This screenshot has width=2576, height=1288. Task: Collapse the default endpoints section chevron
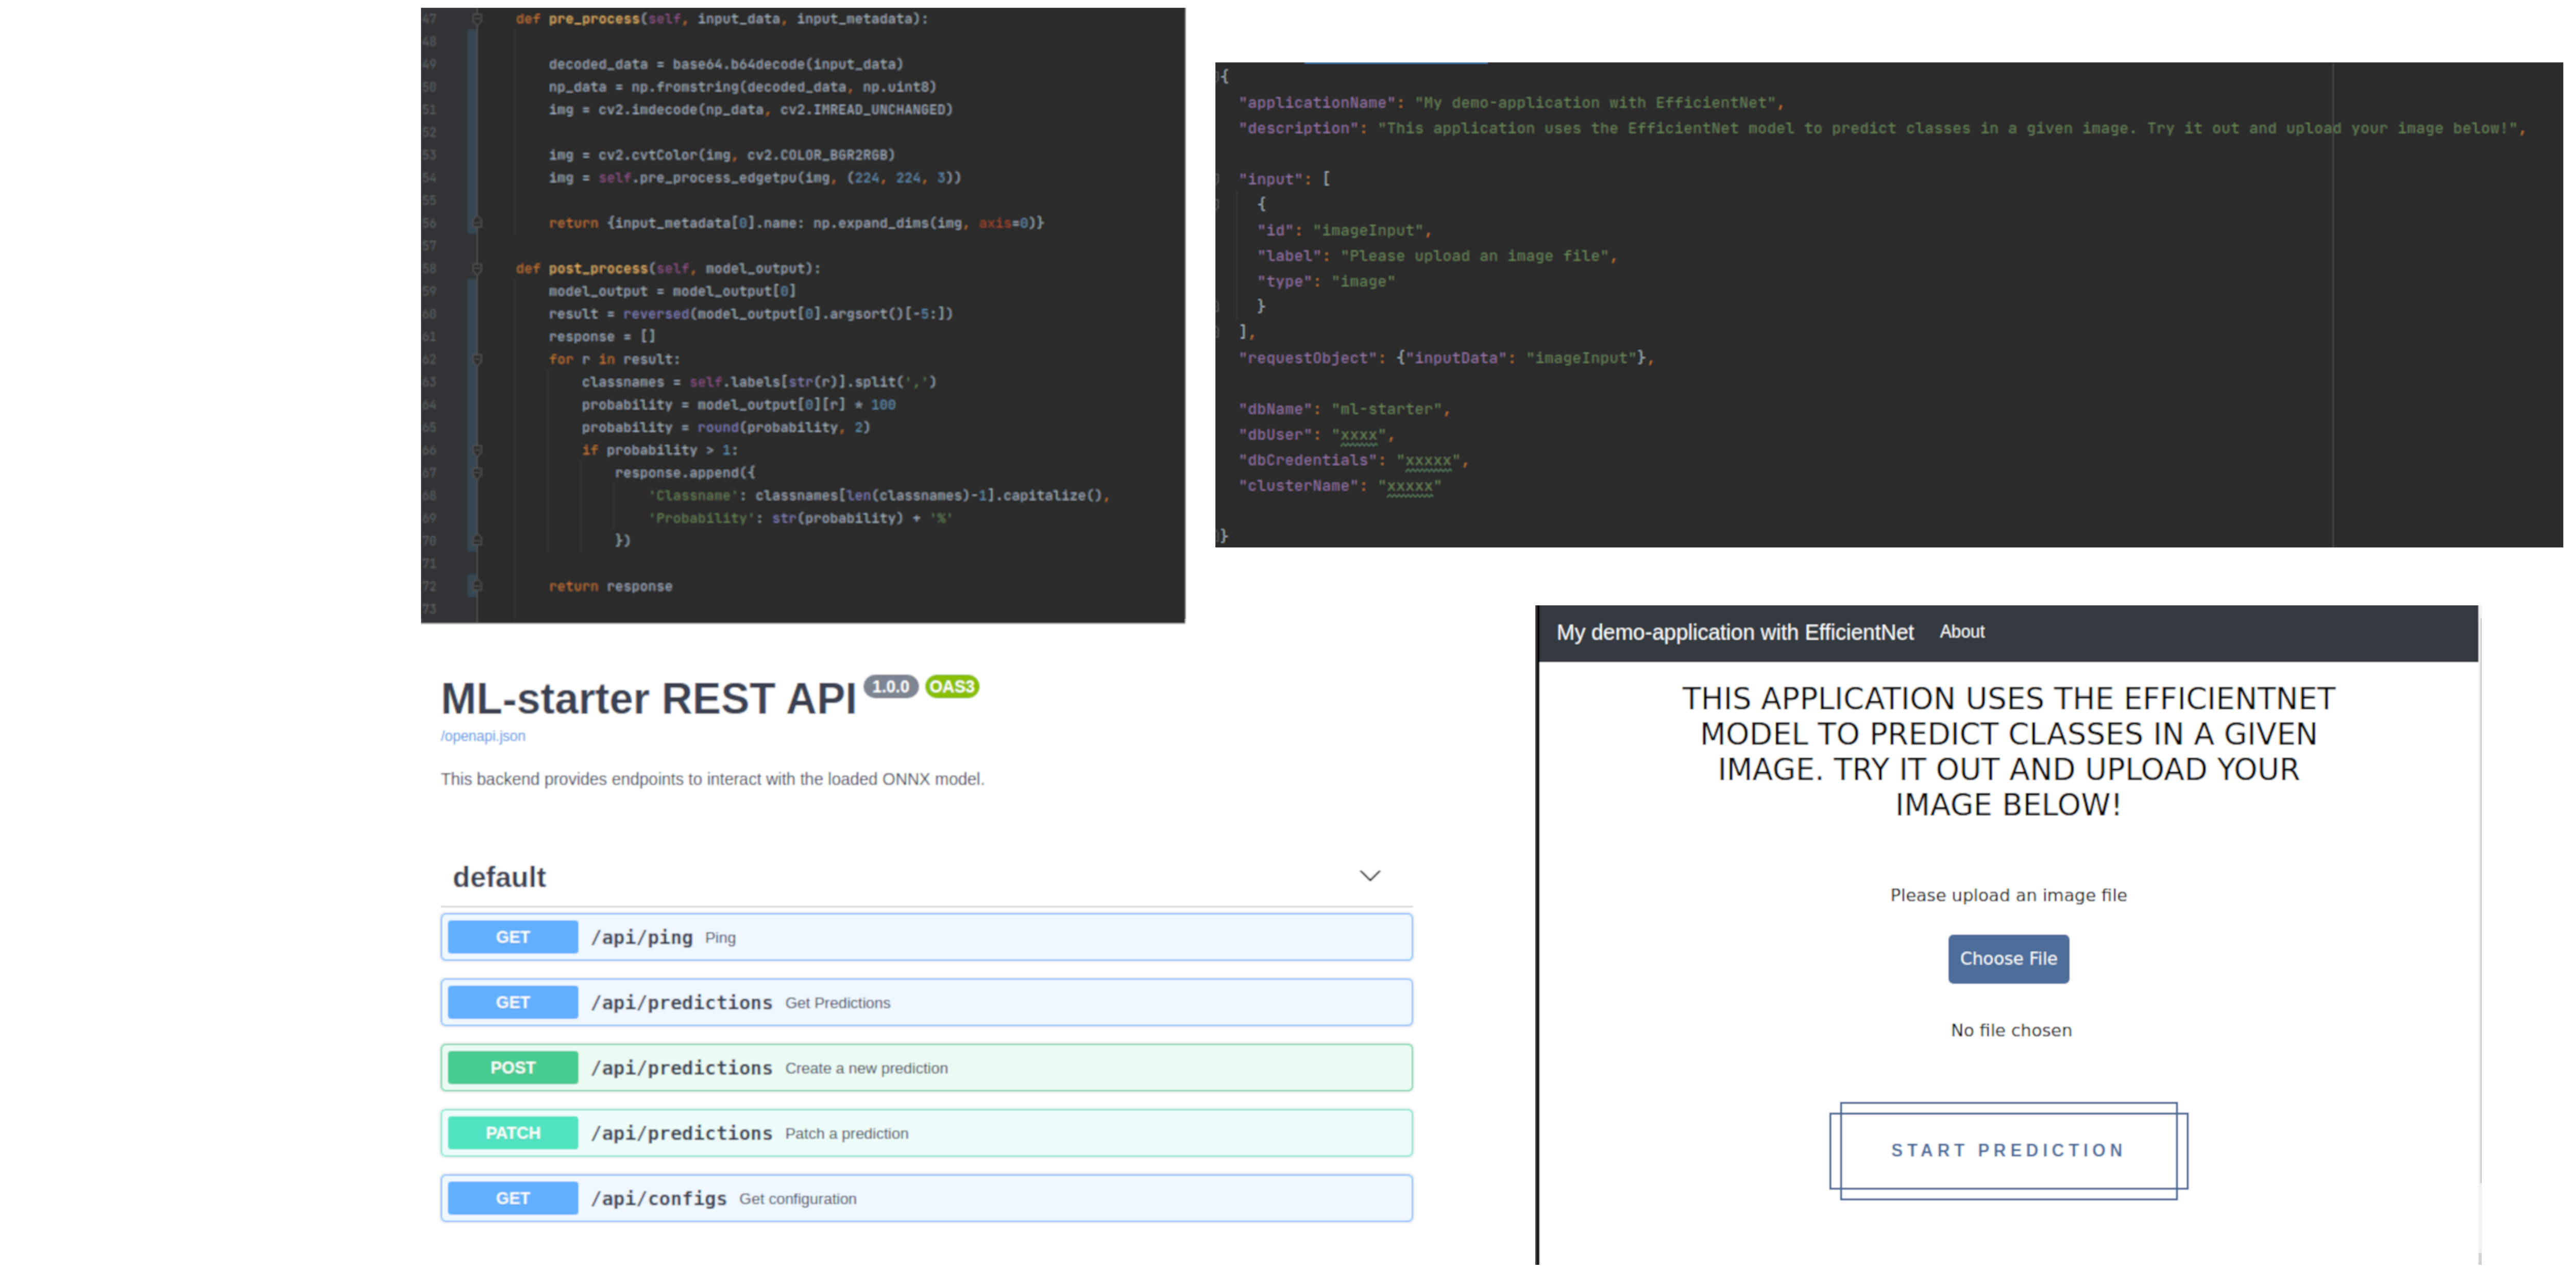[x=1369, y=876]
